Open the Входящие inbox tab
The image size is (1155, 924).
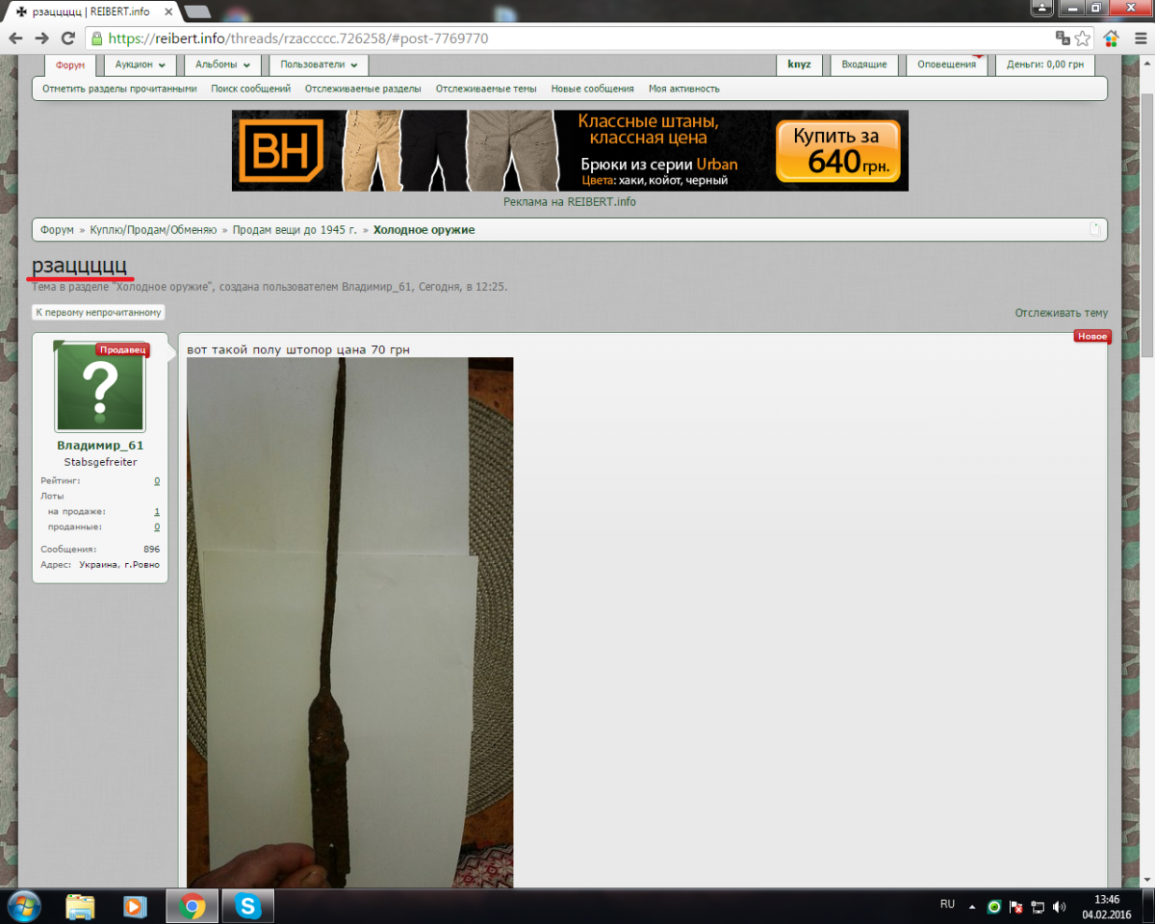(864, 64)
